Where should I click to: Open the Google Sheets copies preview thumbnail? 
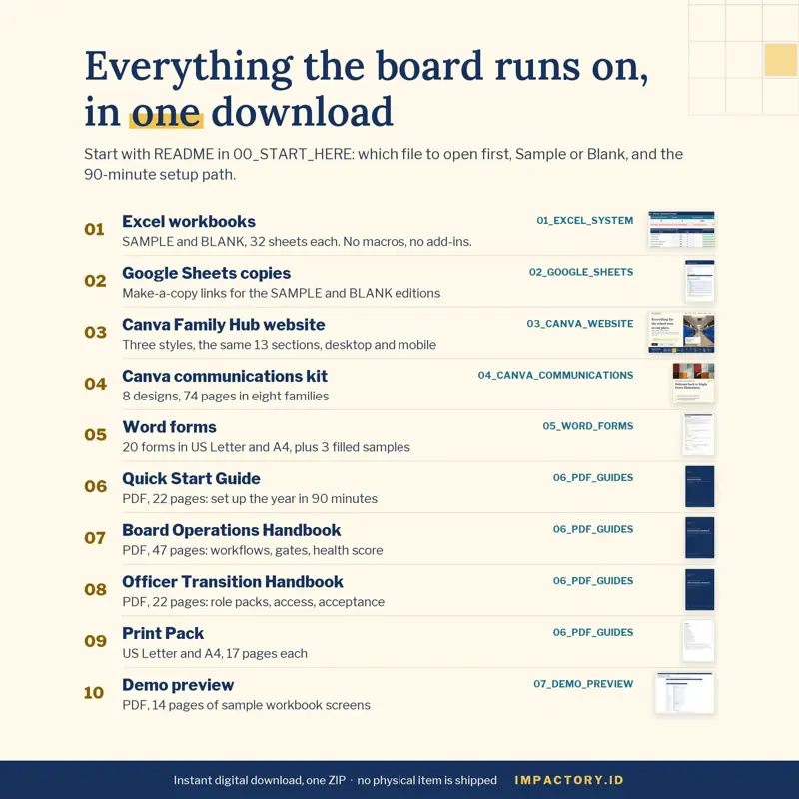coord(700,281)
